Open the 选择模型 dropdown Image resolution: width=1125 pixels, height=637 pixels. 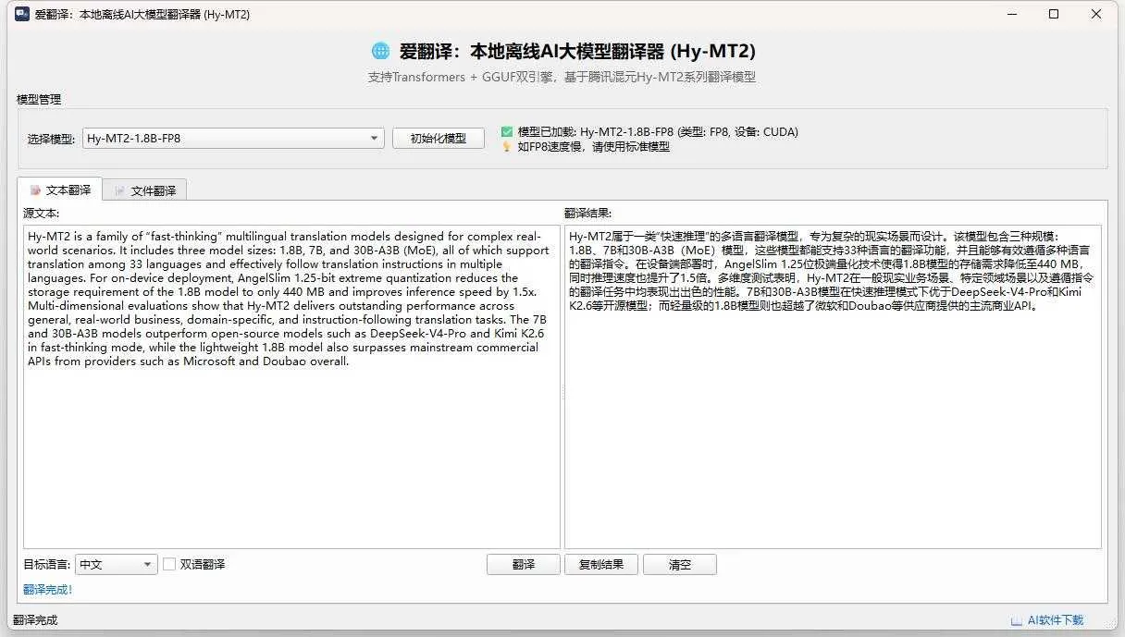click(x=233, y=139)
